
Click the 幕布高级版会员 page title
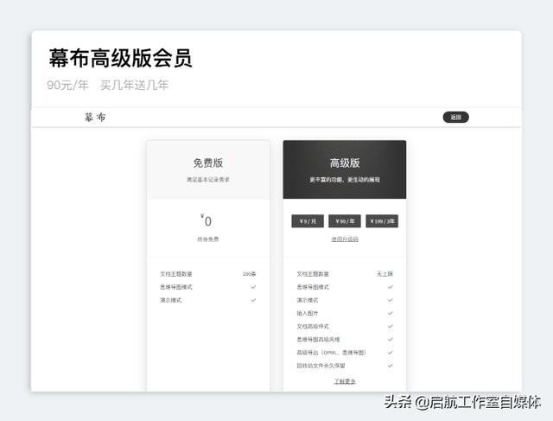pos(120,58)
